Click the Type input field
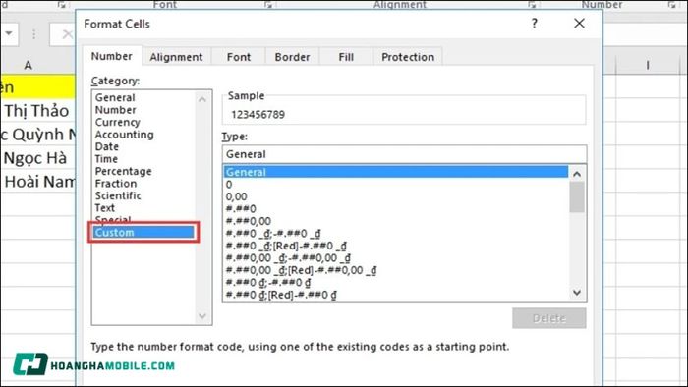 (404, 154)
